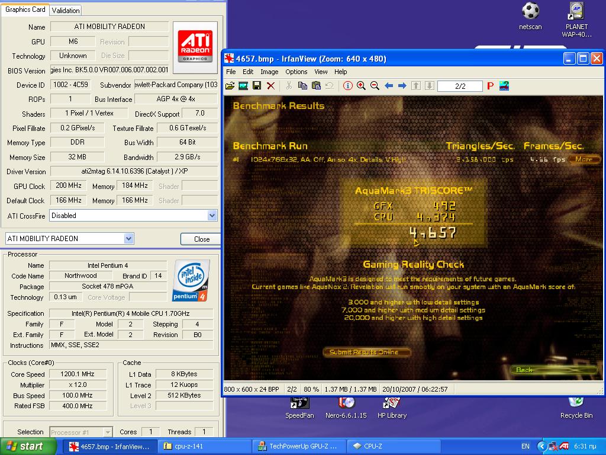Click the Memory Size 32 MB value
Screen dimensions: 606x455
(78, 156)
